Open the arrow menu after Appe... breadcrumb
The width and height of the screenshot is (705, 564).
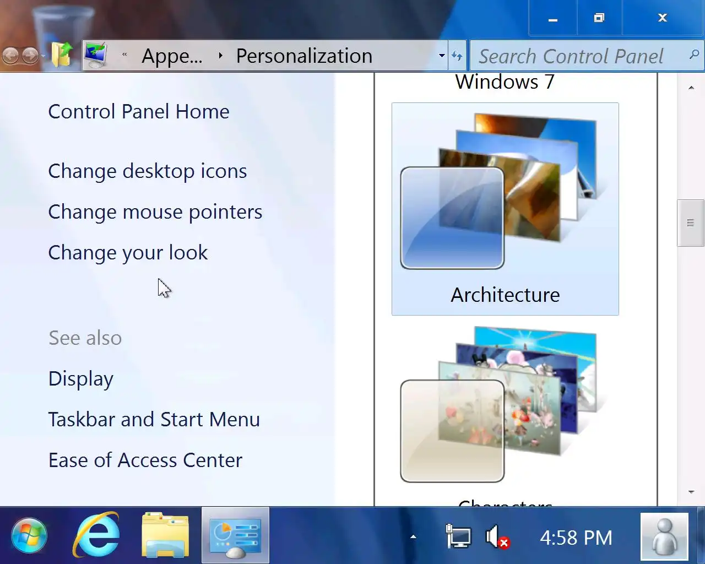pyautogui.click(x=220, y=55)
